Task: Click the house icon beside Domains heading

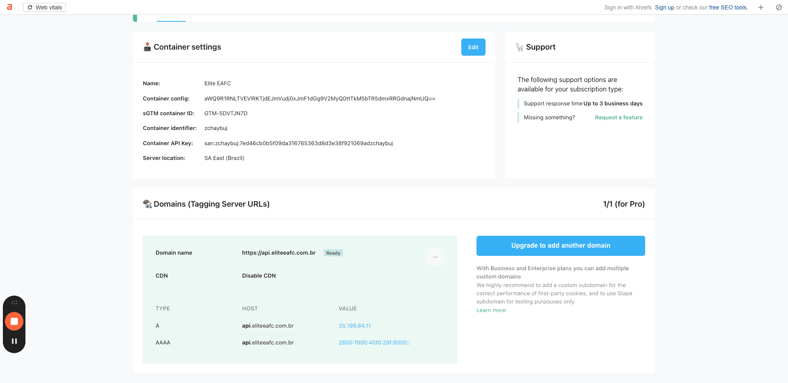Action: pyautogui.click(x=147, y=204)
